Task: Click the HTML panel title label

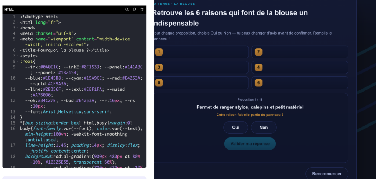Action: (9, 10)
